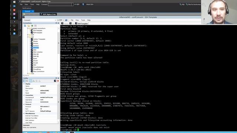Collapse the Connection property category

pos(24,95)
